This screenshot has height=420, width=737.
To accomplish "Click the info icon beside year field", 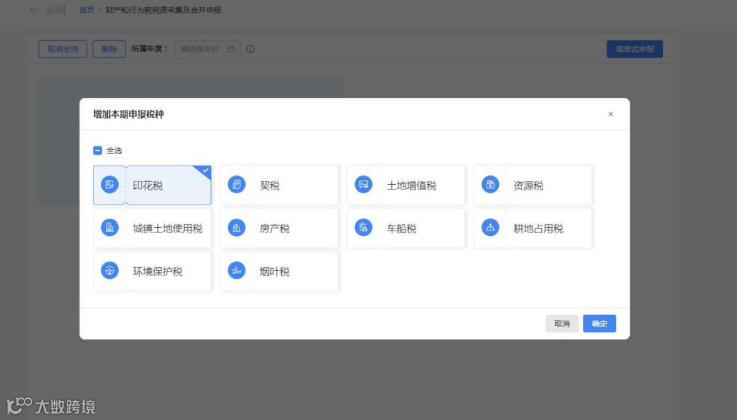I will pos(250,49).
